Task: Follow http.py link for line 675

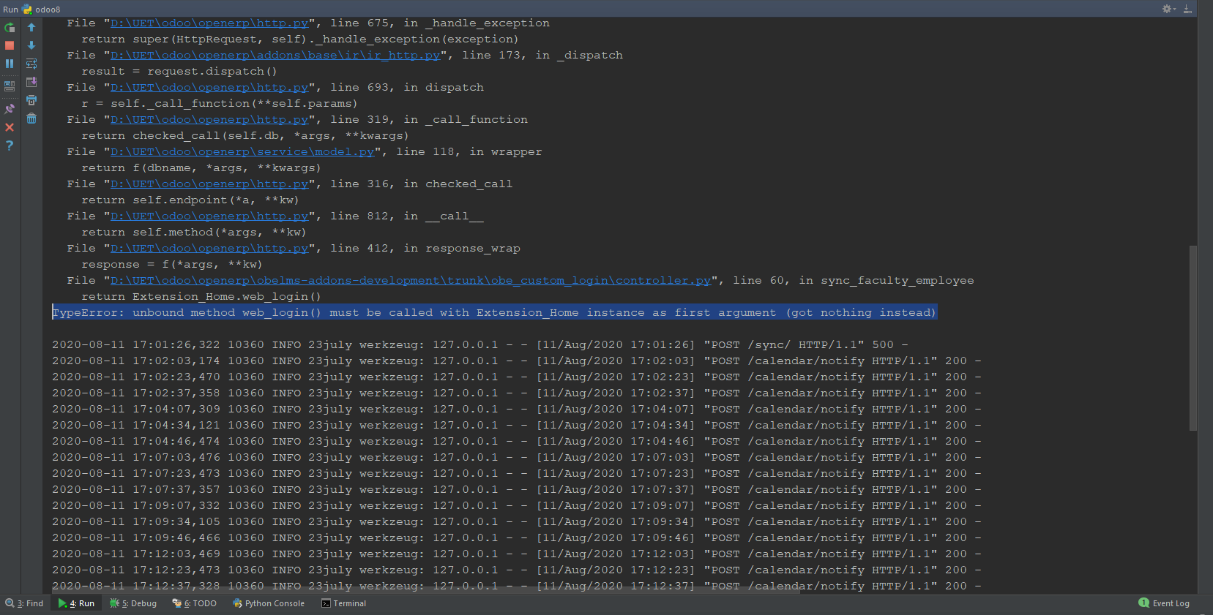Action: click(209, 23)
